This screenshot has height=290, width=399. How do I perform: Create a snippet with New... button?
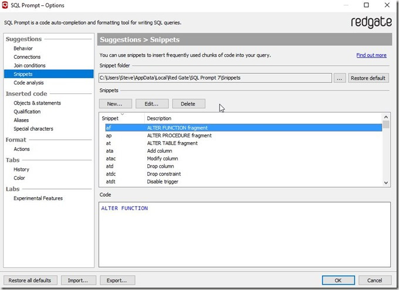[x=115, y=104]
